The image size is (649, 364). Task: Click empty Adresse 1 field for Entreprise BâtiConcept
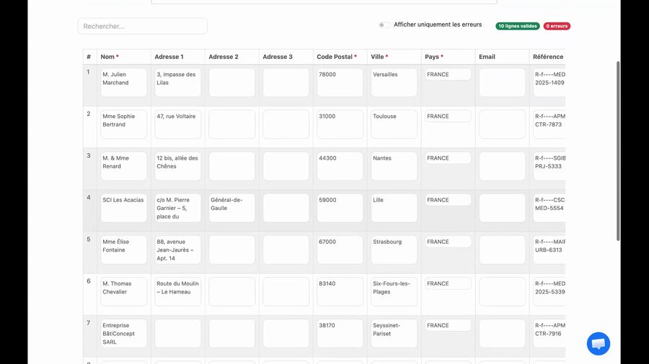[x=177, y=333]
